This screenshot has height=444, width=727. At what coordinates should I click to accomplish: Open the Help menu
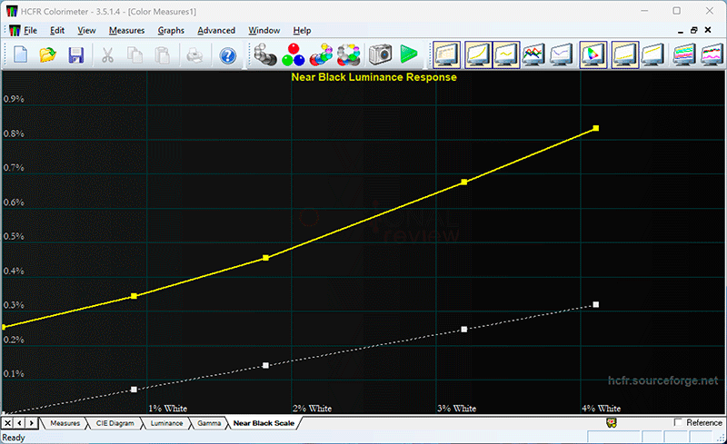[302, 31]
